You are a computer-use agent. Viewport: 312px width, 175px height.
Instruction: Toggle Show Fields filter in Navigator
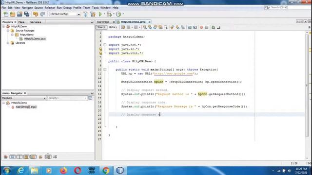pyautogui.click(x=13, y=157)
